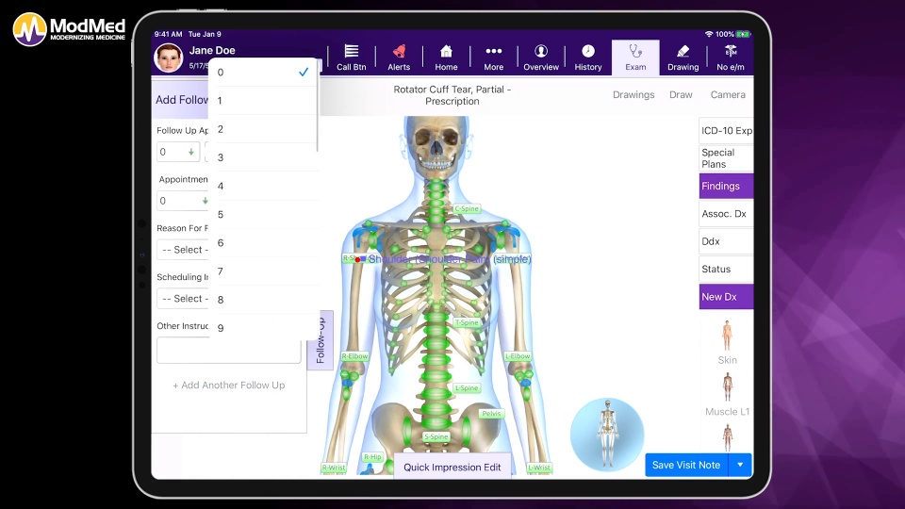This screenshot has height=509, width=905.
Task: Collapse the vertical Follow-Up side tab
Action: pos(321,340)
